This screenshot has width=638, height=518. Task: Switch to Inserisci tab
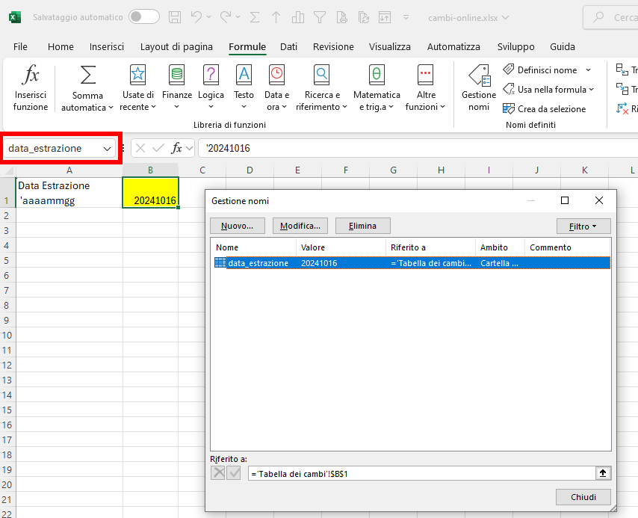click(107, 47)
